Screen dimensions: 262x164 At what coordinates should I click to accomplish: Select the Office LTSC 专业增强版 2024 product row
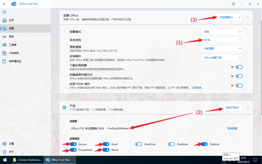coord(100,129)
